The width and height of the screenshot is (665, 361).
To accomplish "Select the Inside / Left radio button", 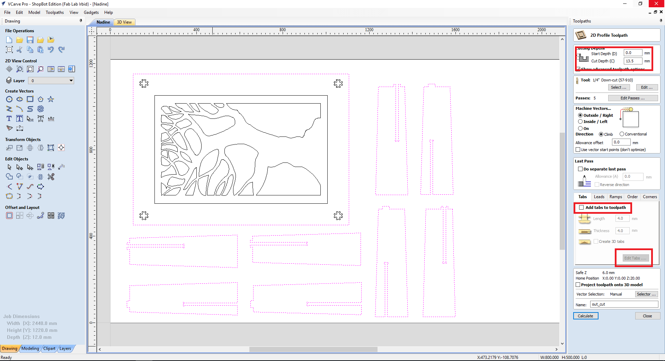I will point(580,122).
